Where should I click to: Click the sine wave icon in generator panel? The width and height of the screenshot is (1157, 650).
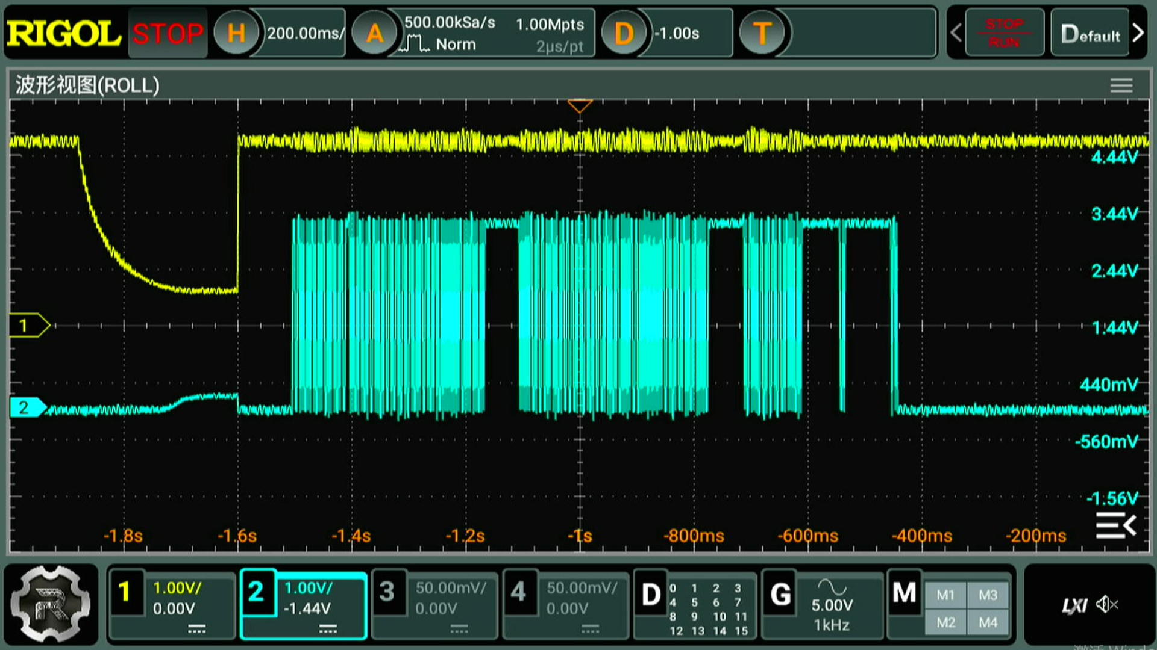(x=832, y=587)
